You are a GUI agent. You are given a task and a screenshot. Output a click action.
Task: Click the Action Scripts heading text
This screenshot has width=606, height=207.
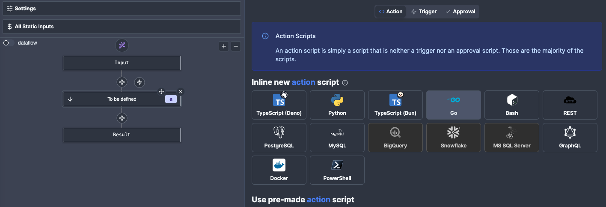(295, 36)
